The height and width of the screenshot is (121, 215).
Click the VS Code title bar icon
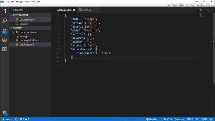(1, 1)
